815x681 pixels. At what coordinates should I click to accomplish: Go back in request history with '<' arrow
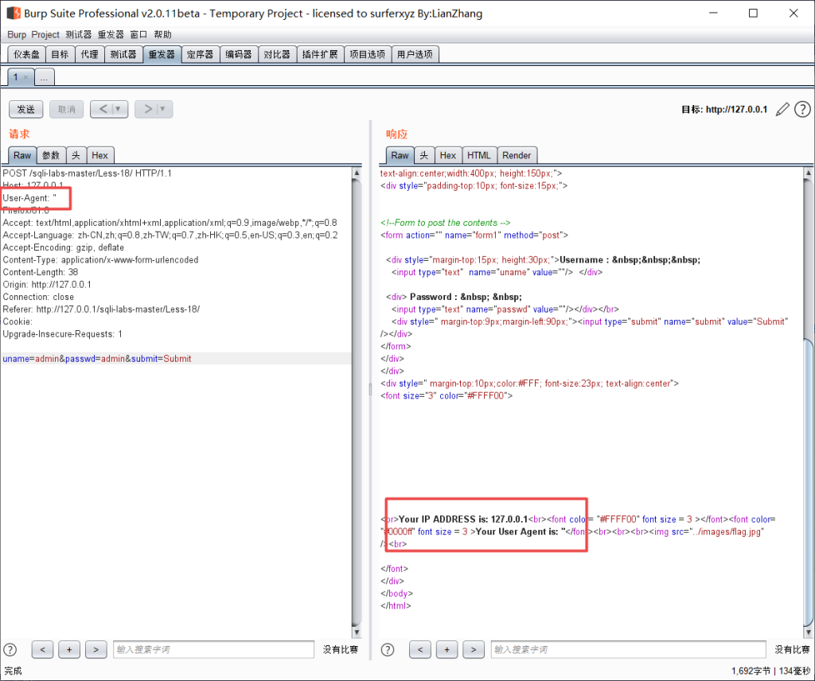[103, 109]
